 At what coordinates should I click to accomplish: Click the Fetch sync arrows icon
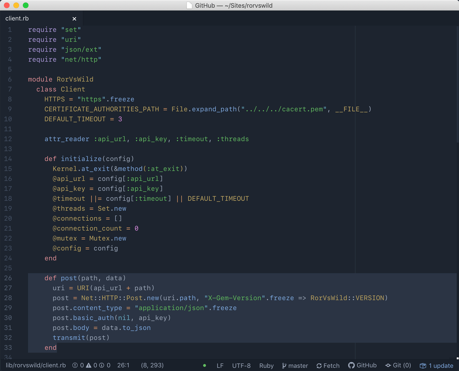tap(319, 366)
